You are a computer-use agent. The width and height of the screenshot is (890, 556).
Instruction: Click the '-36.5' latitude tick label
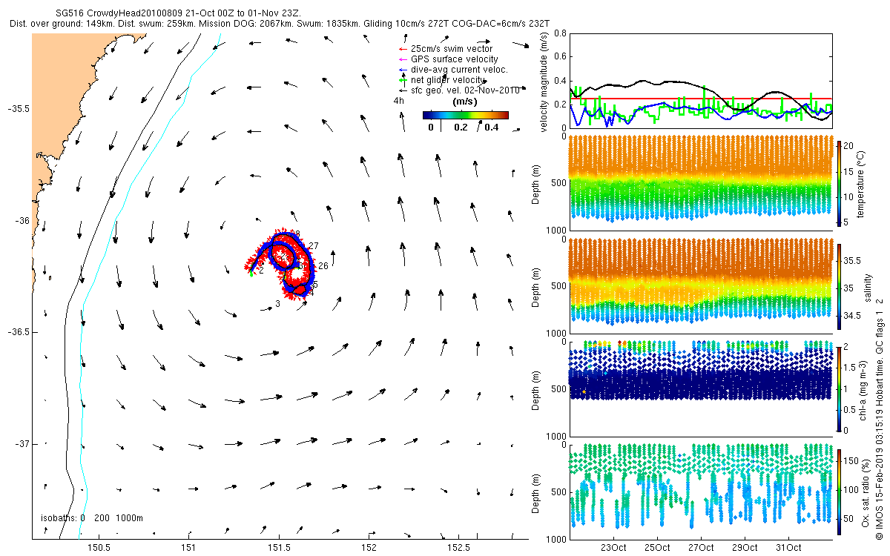point(19,332)
